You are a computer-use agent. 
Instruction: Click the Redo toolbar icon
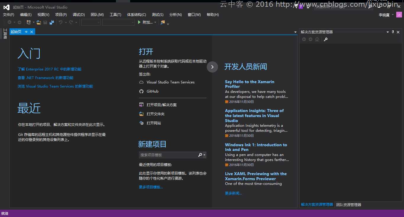tap(71, 22)
